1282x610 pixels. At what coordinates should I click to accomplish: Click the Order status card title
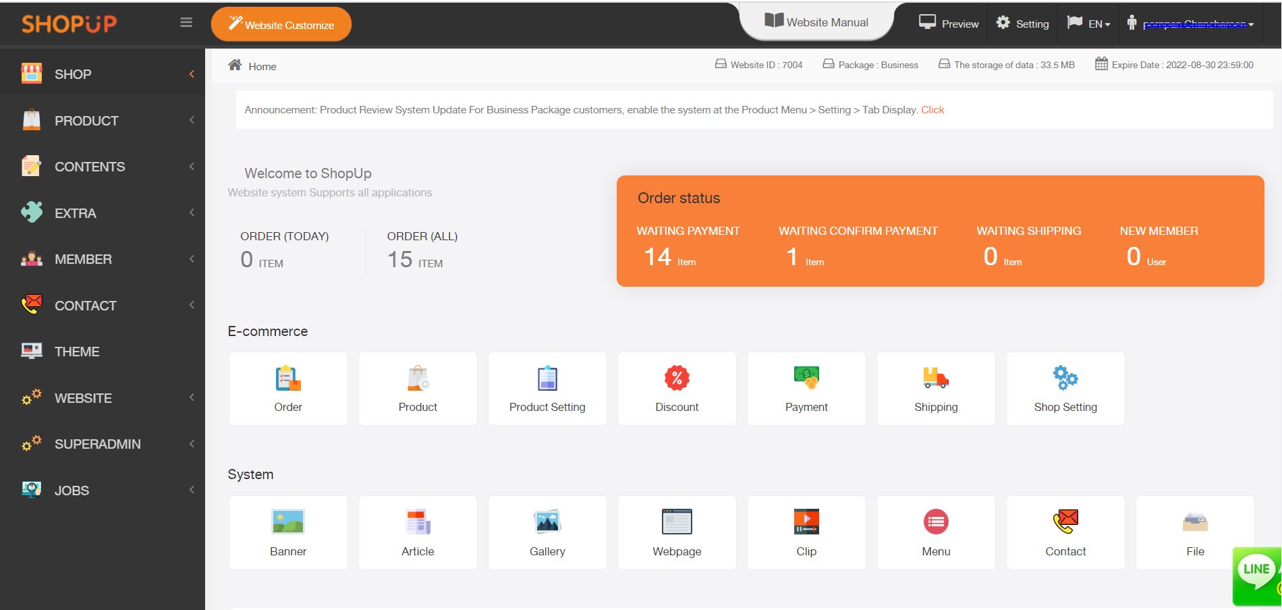[x=679, y=198]
